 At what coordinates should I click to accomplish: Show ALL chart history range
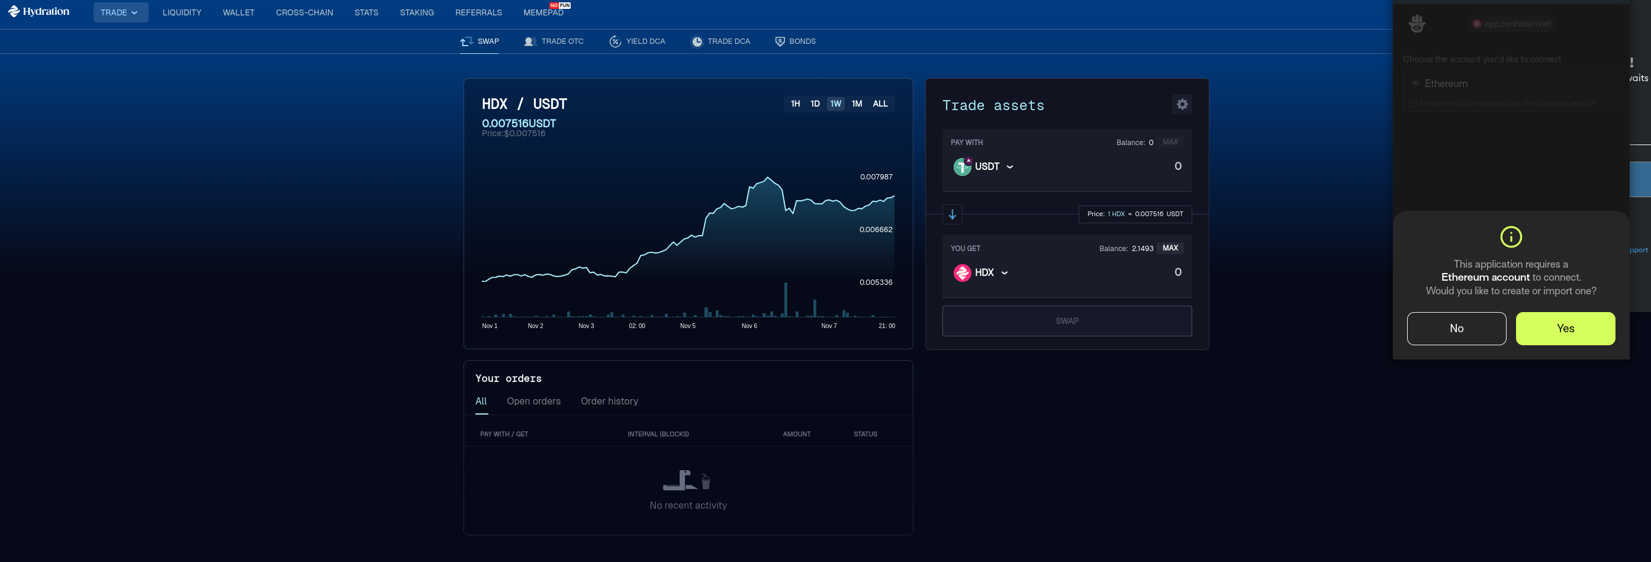880,104
